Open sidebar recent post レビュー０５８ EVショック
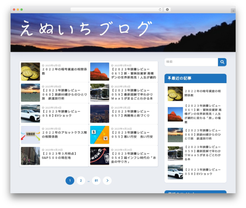 point(203,172)
